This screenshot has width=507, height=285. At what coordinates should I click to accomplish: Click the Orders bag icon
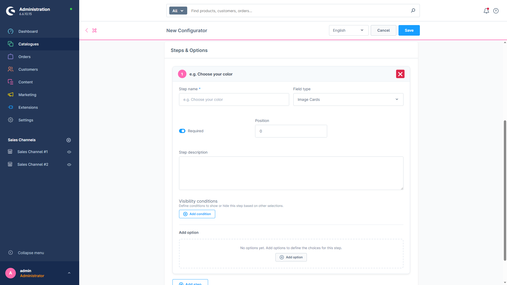[11, 57]
